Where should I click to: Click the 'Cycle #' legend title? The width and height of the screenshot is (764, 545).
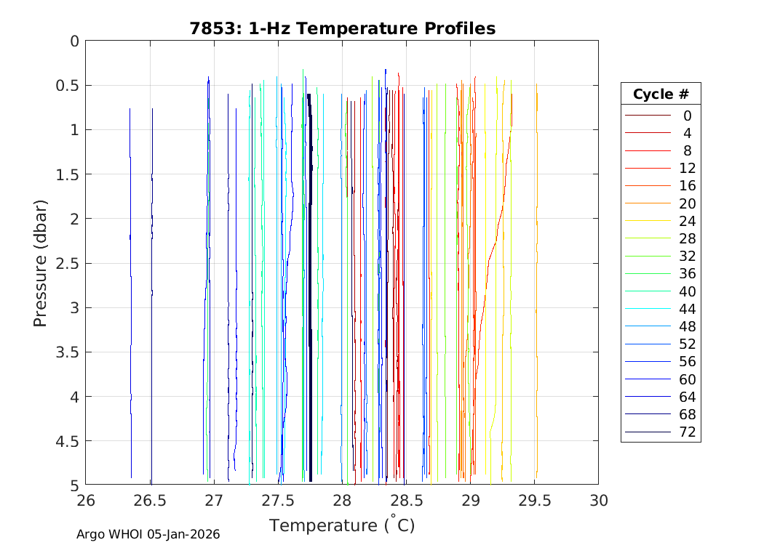(660, 94)
